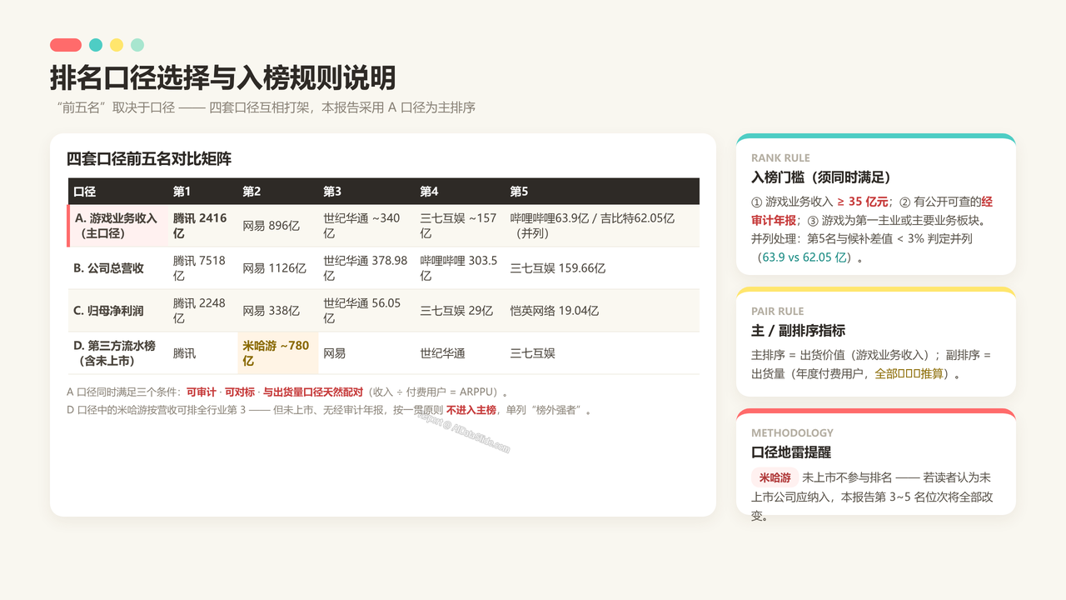Click the RANK RULE card label
Viewport: 1066px width, 600px height.
click(780, 158)
